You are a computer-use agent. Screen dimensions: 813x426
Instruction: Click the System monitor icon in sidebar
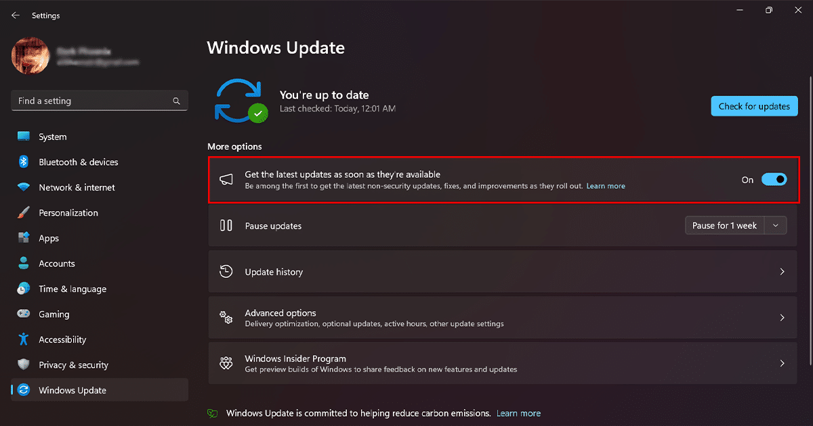click(24, 137)
